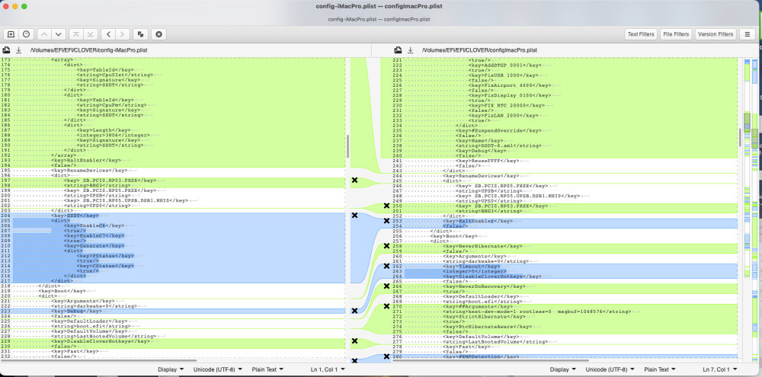Click the right pane horizontal scrollbar
The image size is (762, 377).
pyautogui.click(x=491, y=361)
